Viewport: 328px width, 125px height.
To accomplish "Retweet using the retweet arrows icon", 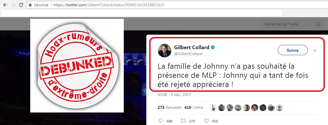I will 183,121.
